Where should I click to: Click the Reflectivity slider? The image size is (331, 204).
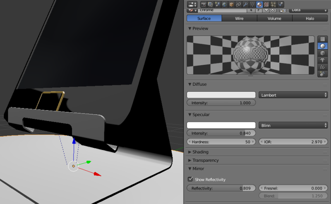click(221, 188)
